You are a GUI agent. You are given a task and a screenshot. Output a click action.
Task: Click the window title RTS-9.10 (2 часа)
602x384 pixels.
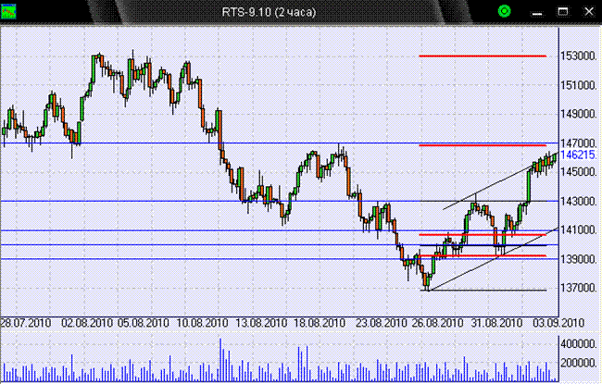269,12
